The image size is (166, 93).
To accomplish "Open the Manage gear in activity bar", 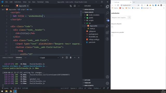I will tap(107, 83).
